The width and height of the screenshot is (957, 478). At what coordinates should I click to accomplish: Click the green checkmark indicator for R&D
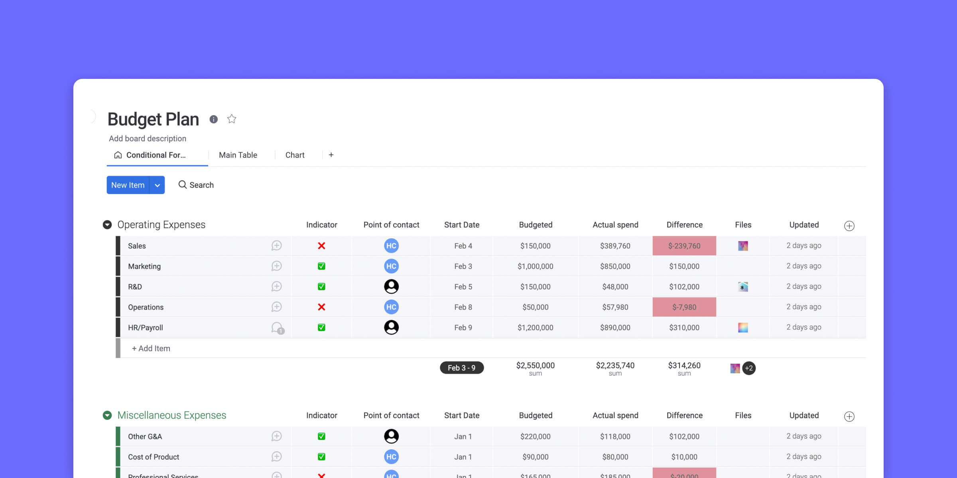[x=321, y=286]
